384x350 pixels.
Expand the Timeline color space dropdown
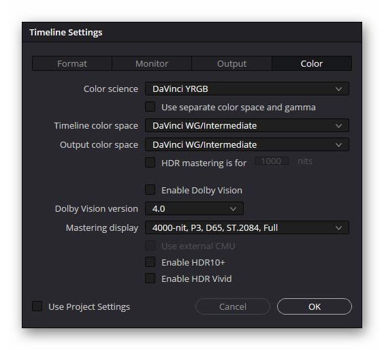point(247,125)
